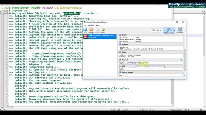The image size is (206, 115).
Task: Click the Network section icon
Action: coord(120,60)
